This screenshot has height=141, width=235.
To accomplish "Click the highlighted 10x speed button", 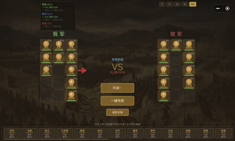I will click(193, 4).
